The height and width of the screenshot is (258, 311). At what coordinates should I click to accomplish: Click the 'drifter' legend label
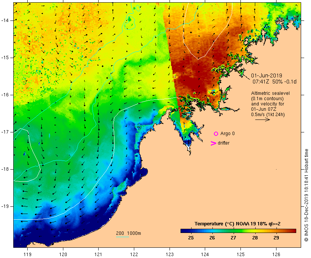223,143
